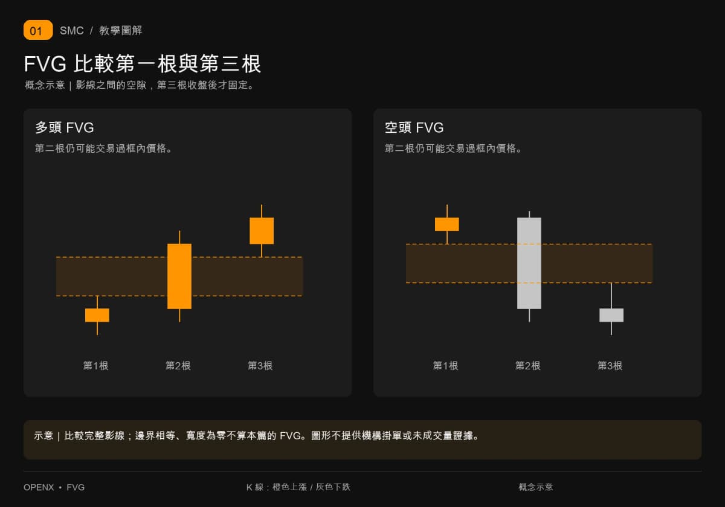The width and height of the screenshot is (725, 507).
Task: Click the orange 01 badge
Action: point(38,30)
